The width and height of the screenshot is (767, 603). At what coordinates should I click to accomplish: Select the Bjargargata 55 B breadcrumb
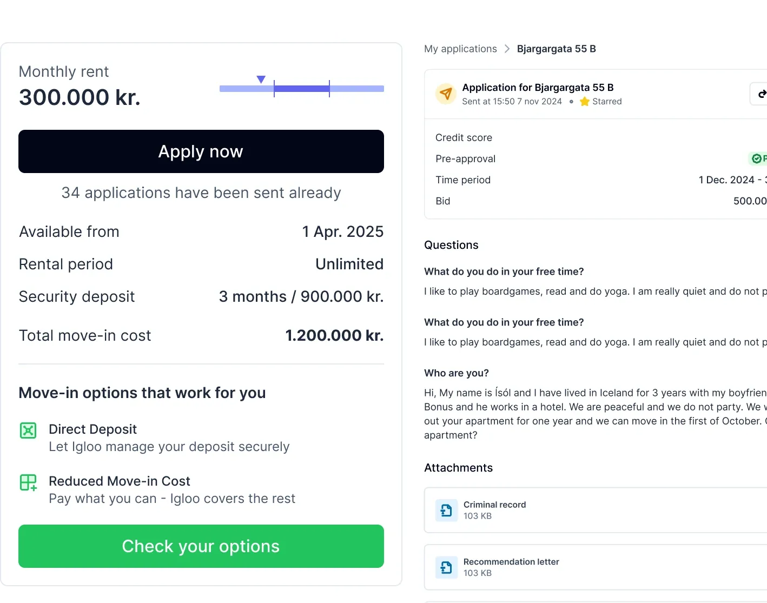point(556,49)
